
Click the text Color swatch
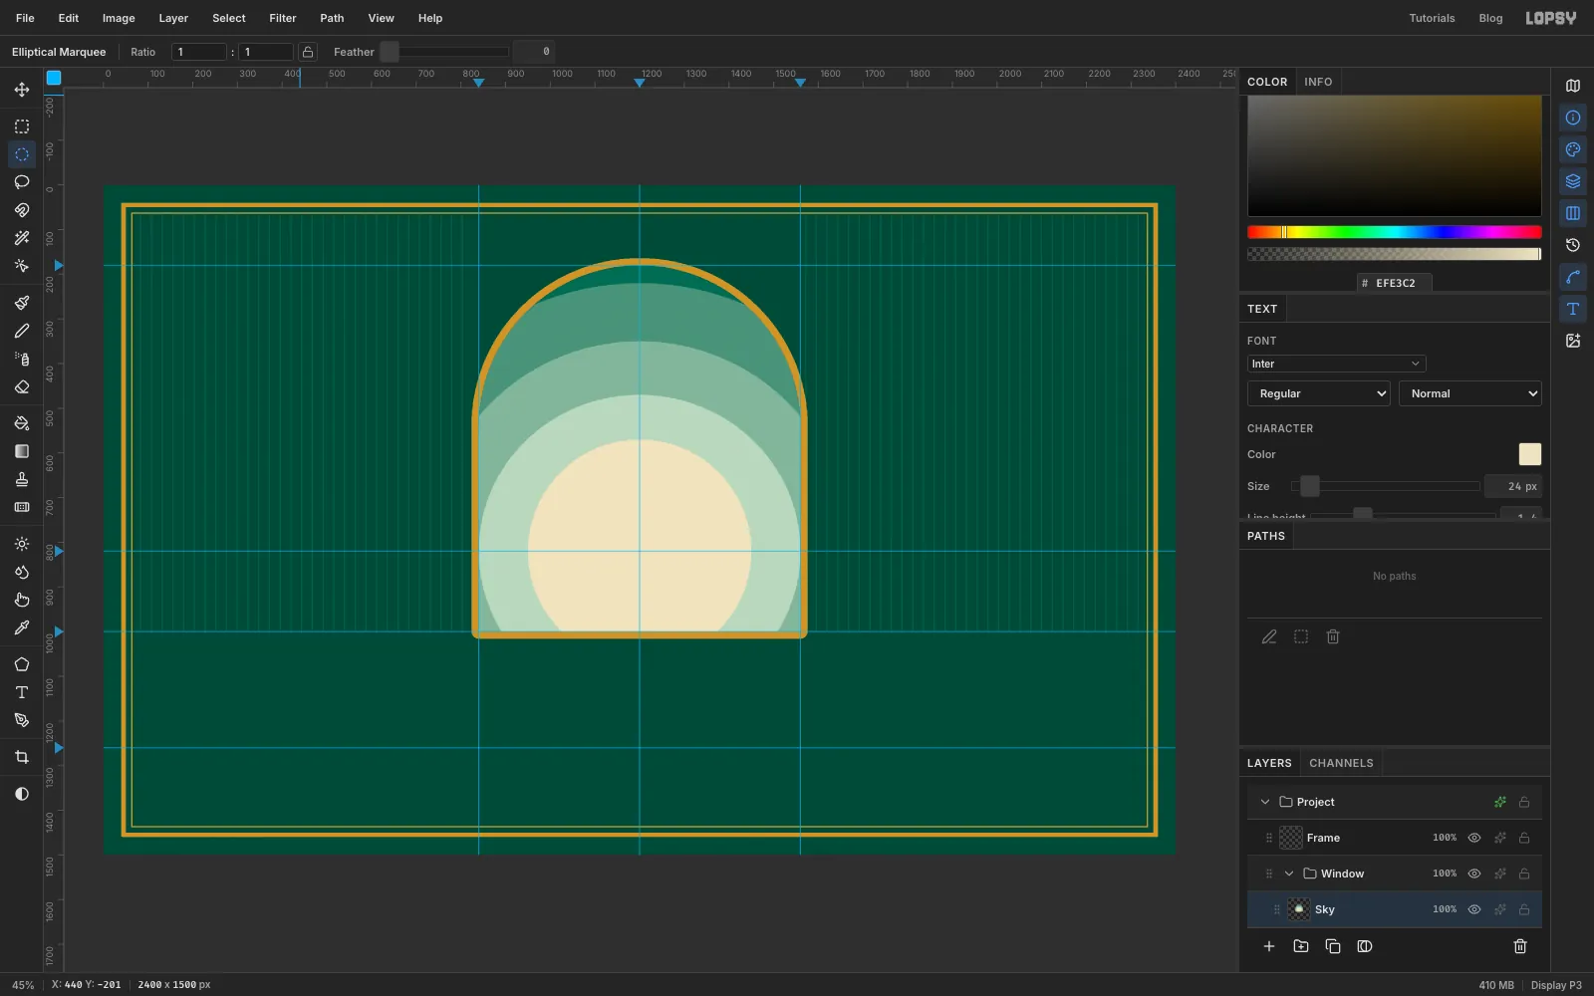point(1529,454)
